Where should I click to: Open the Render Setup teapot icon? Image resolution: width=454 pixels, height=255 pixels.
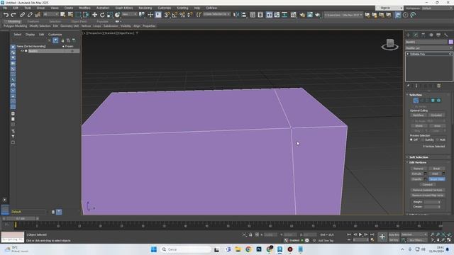pos(302,15)
